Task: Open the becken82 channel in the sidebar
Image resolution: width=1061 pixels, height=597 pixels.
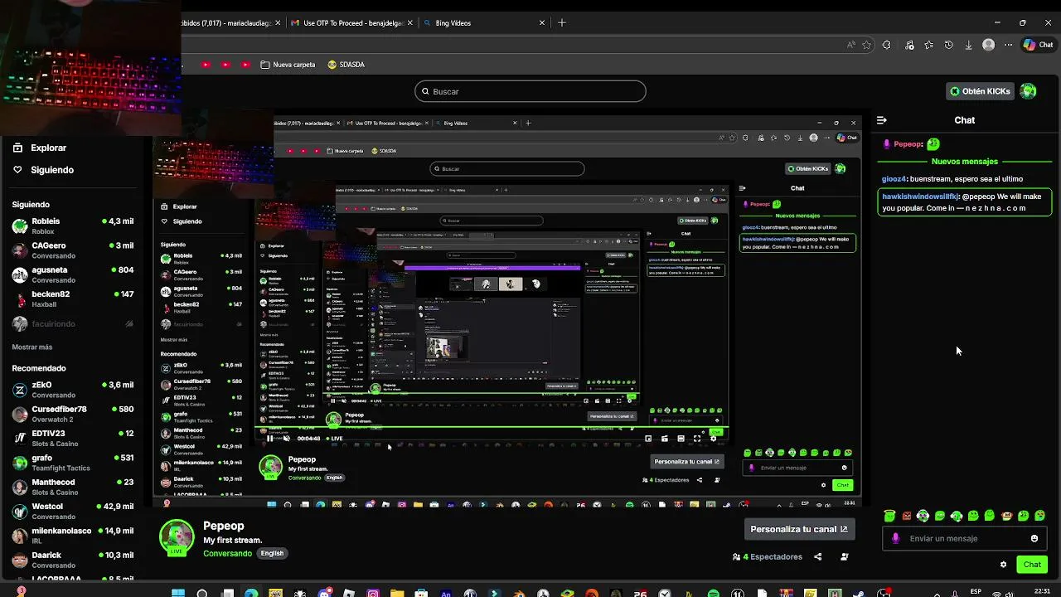Action: point(73,298)
